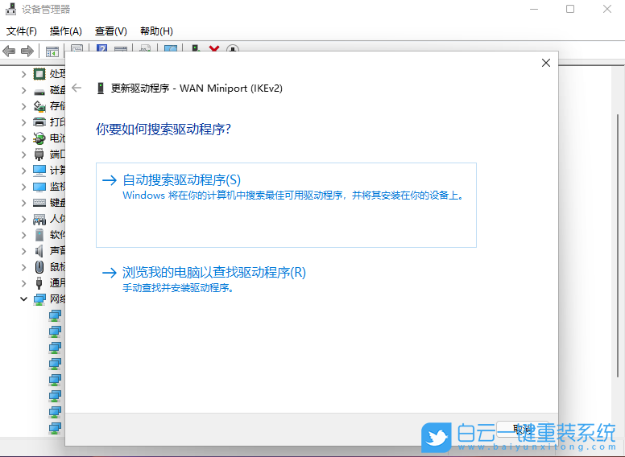Expand the 鼠标 mouse devices node

click(x=24, y=266)
